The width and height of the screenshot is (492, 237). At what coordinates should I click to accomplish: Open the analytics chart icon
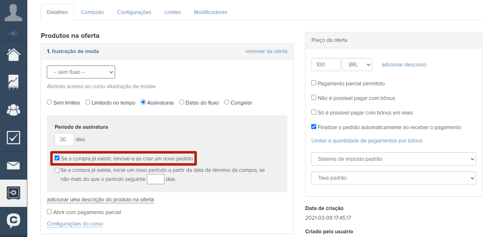14,82
